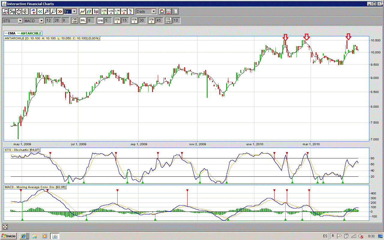The image size is (384, 240).
Task: Select the percent scale button
Action: pyautogui.click(x=130, y=11)
